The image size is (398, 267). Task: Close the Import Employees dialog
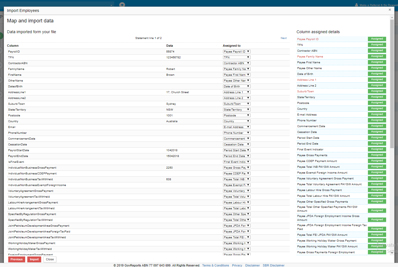tap(390, 10)
